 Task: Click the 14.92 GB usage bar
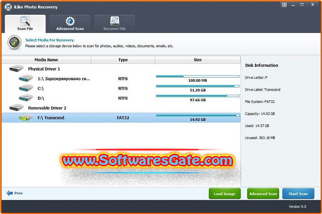198,115
